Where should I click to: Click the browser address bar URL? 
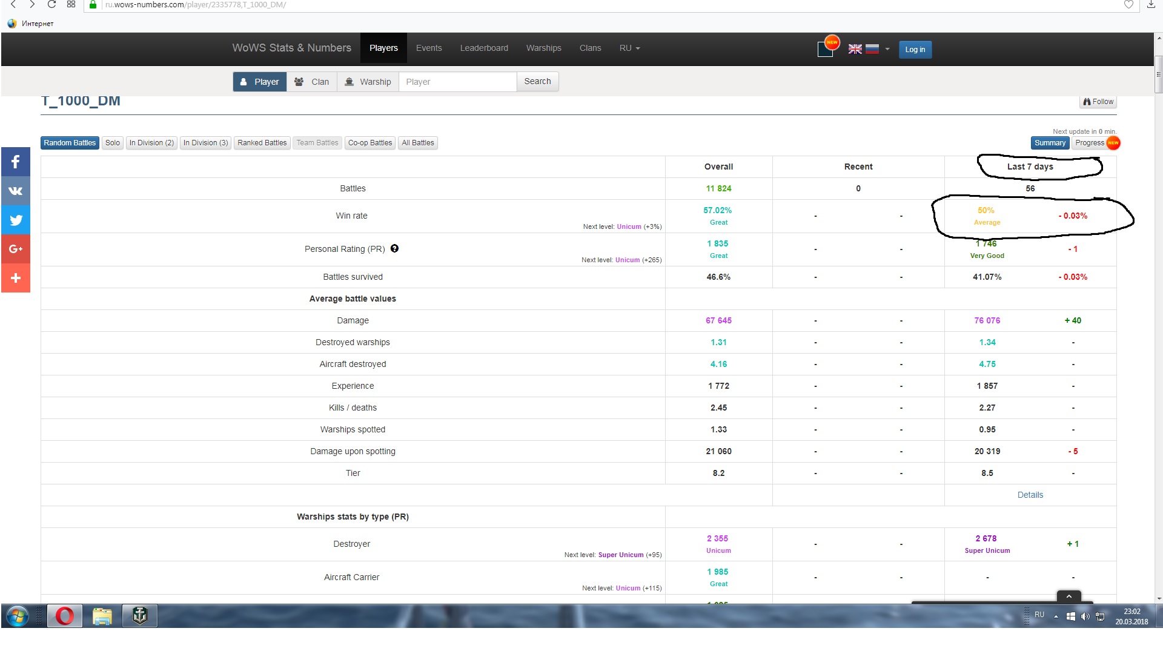click(x=196, y=4)
